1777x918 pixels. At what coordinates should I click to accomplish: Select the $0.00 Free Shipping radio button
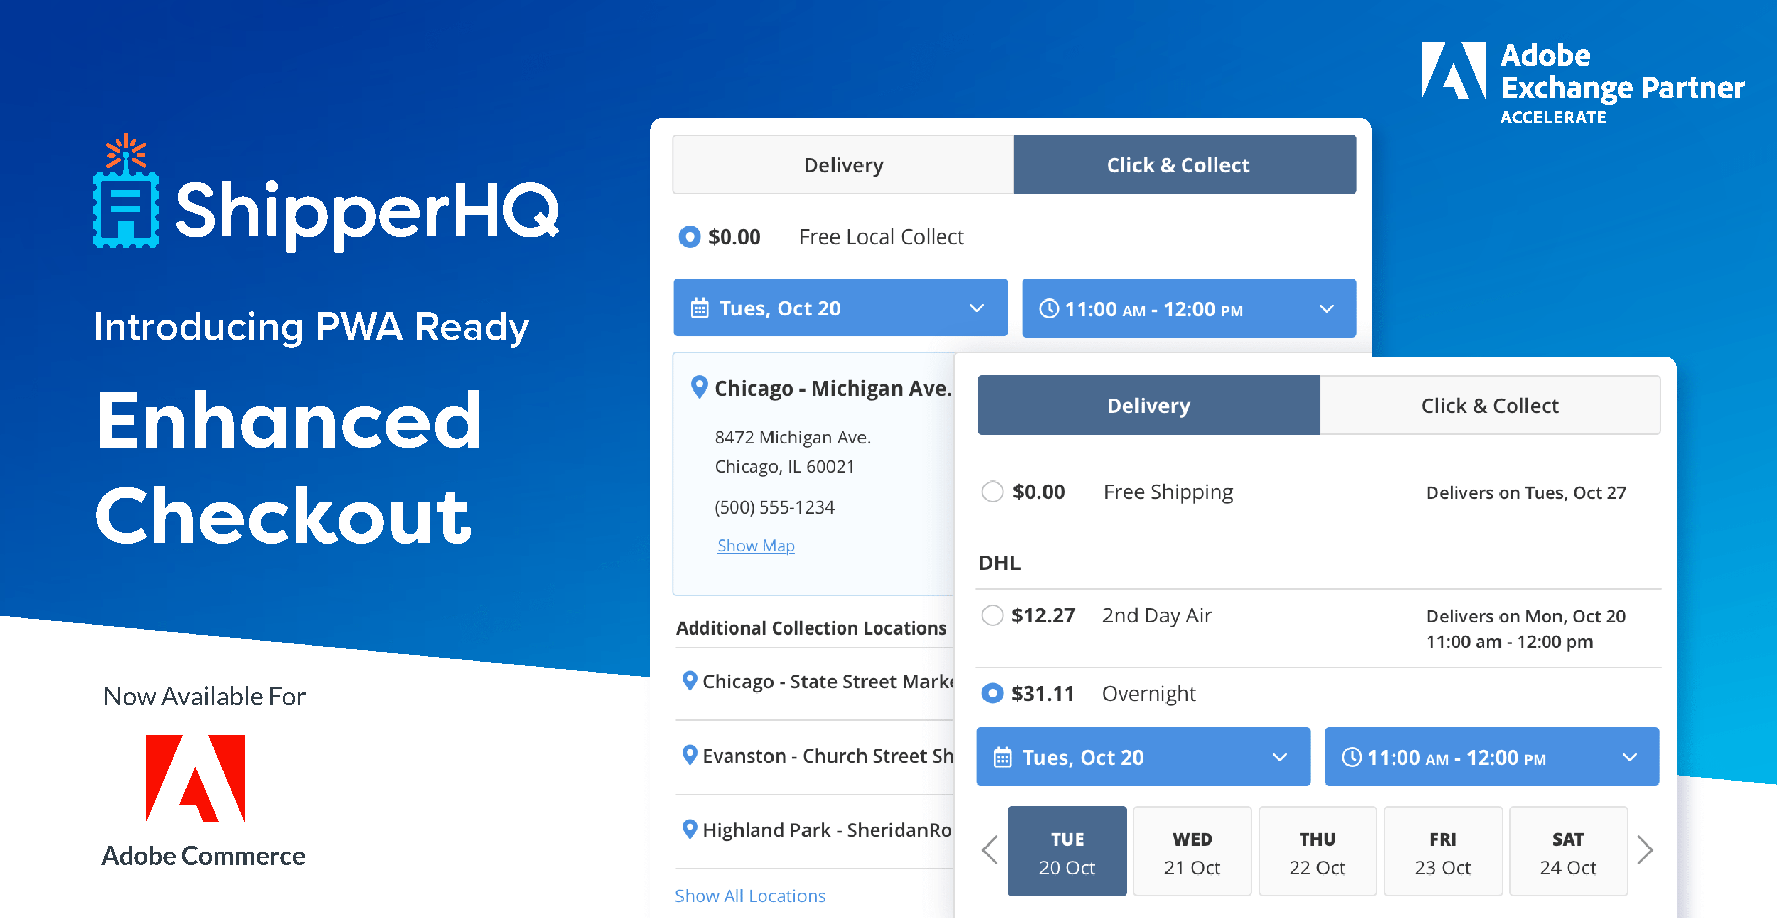[x=992, y=492]
